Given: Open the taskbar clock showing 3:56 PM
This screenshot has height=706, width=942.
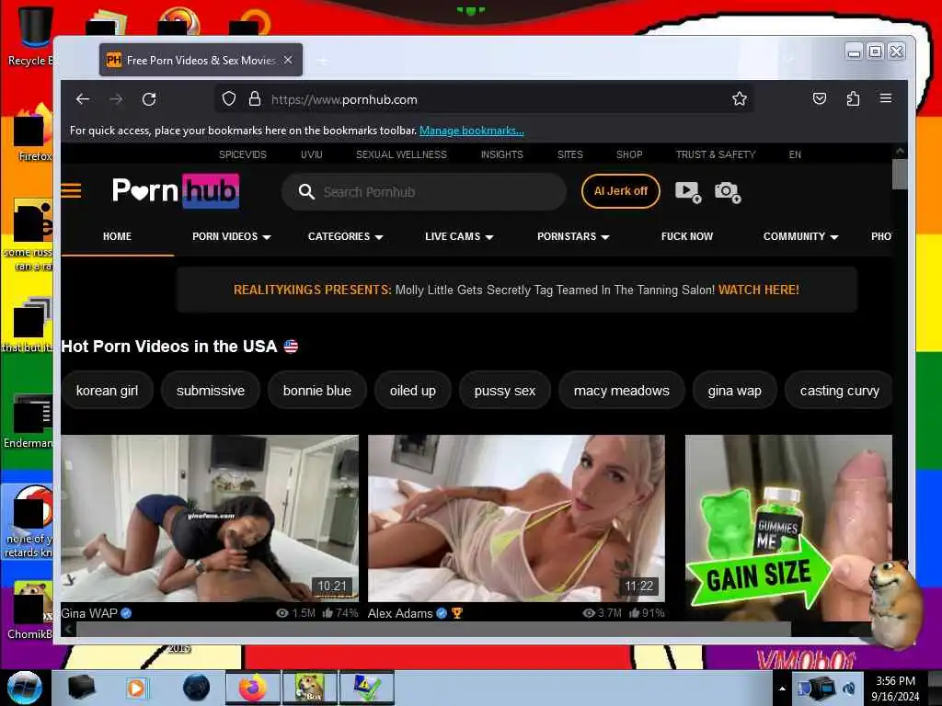Looking at the screenshot, I should [x=895, y=689].
